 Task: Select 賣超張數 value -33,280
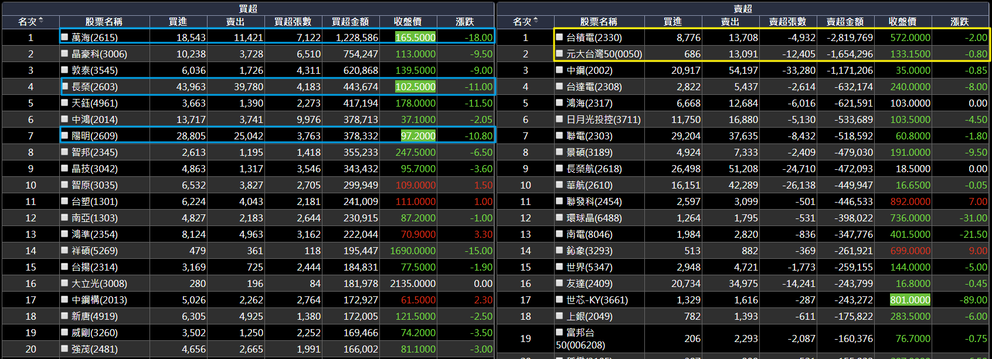click(x=799, y=70)
